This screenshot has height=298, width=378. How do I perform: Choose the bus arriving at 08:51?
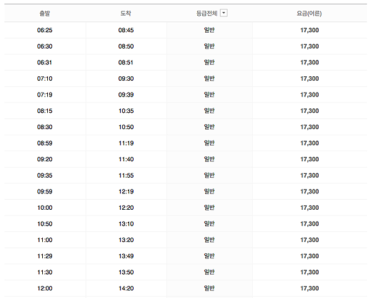point(126,62)
